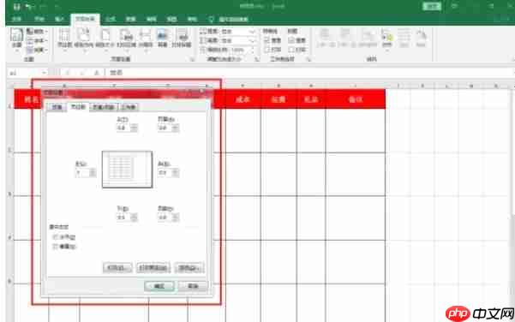Viewport: 515px width, 322px height.
Task: Switch to Header/Footer tab in dialog
Action: coord(104,107)
